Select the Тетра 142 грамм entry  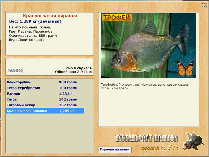45,100
